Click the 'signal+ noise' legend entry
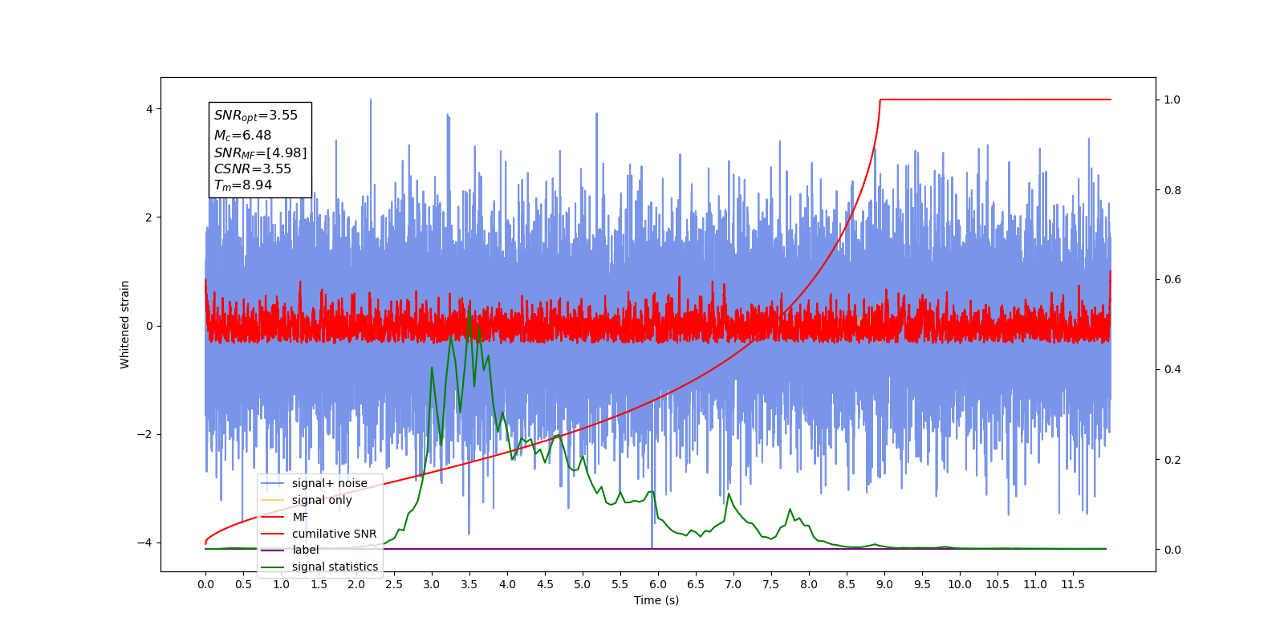1284x642 pixels. coord(330,483)
